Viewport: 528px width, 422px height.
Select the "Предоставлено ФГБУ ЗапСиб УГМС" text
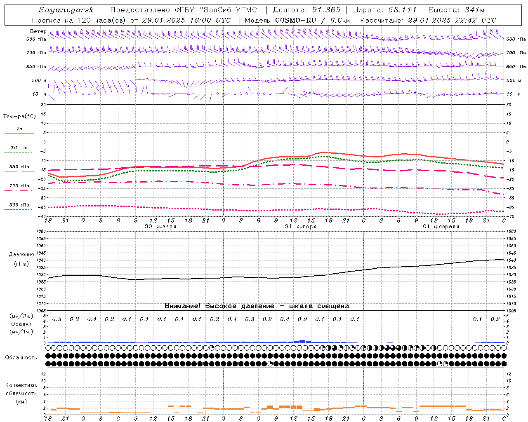(x=186, y=10)
